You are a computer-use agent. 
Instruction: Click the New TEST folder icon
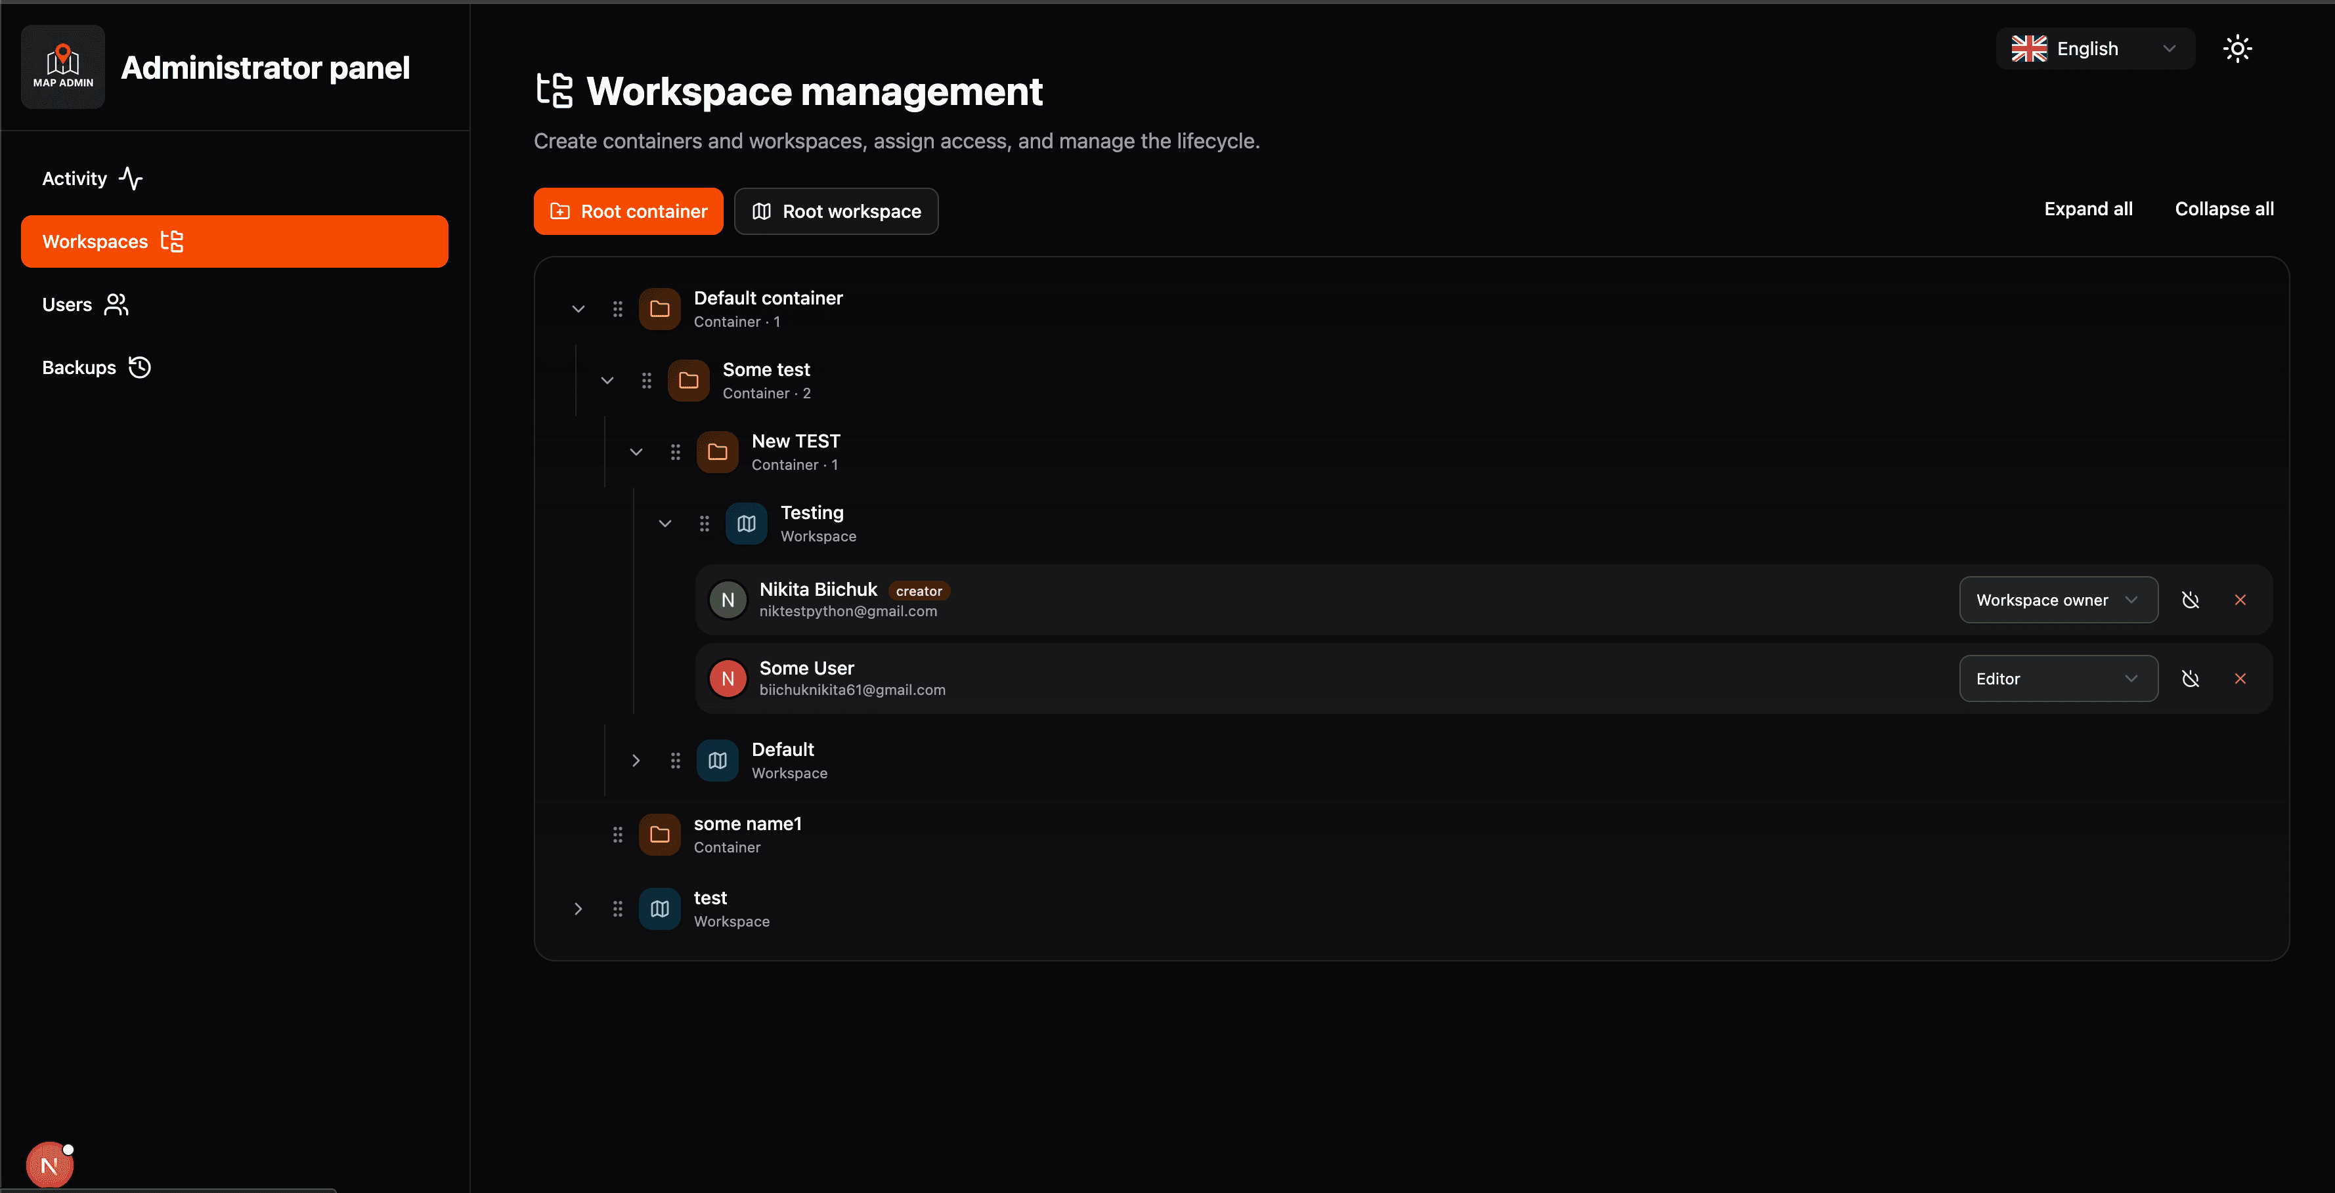point(718,453)
